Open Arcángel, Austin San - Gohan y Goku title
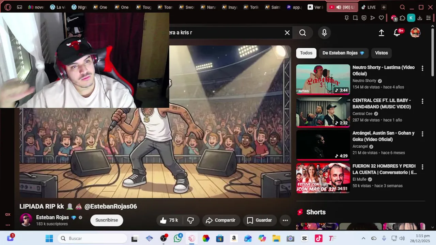Image resolution: width=436 pixels, height=245 pixels. (384, 136)
